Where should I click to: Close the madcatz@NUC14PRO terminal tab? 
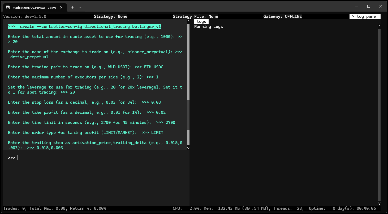coord(62,7)
